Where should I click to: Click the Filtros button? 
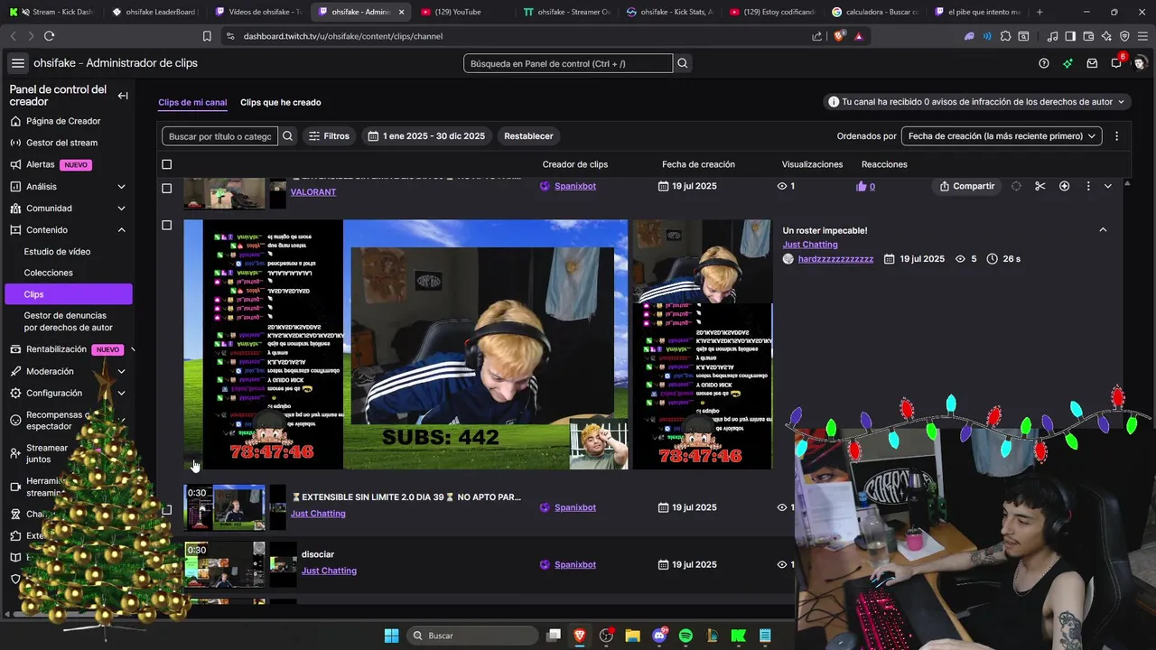tap(329, 136)
